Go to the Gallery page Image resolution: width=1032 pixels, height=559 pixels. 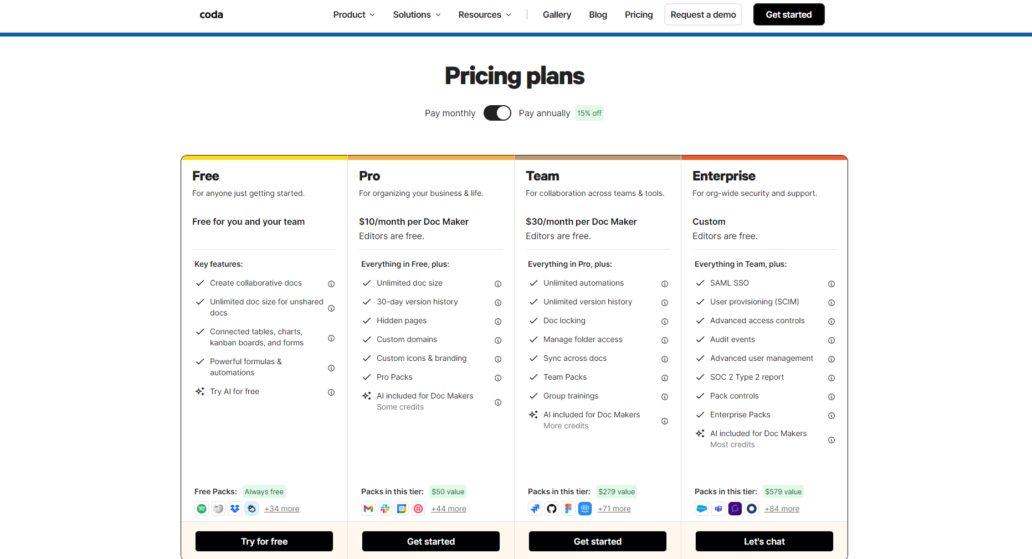(x=557, y=15)
